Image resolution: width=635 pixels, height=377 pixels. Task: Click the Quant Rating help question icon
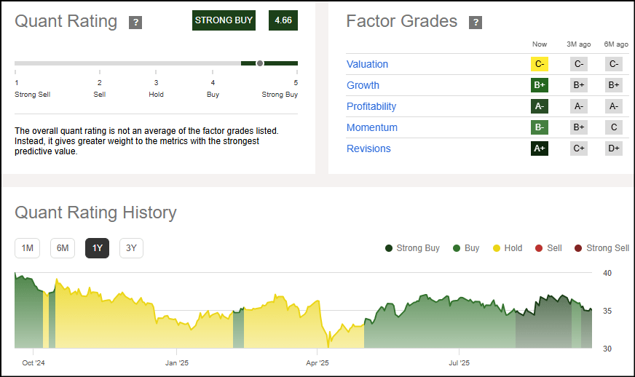135,23
